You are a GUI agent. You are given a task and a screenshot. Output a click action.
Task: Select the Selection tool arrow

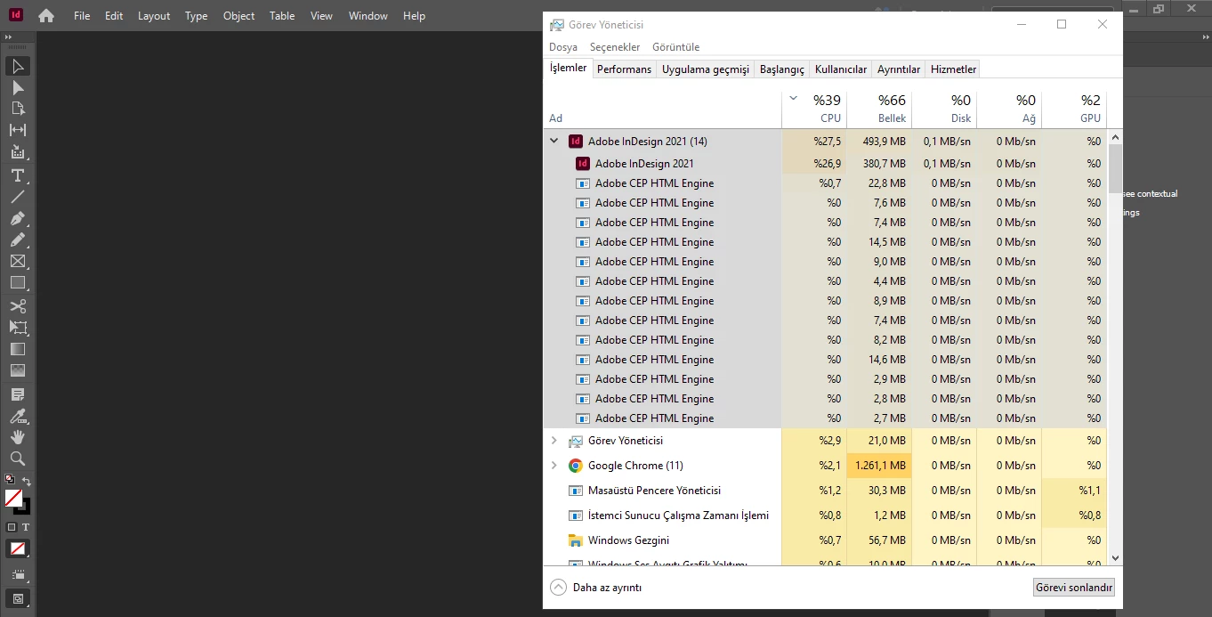pos(18,66)
